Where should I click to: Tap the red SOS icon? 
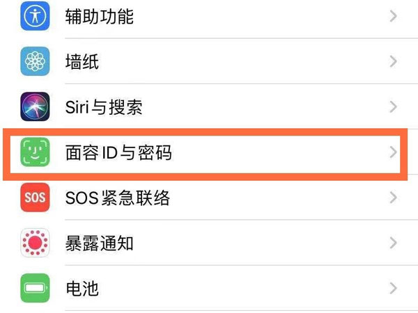pos(35,198)
